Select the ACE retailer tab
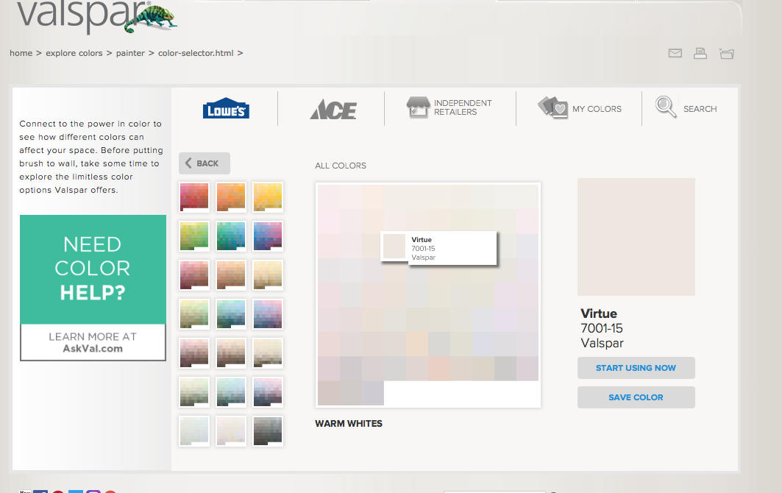The width and height of the screenshot is (782, 493). (x=333, y=110)
